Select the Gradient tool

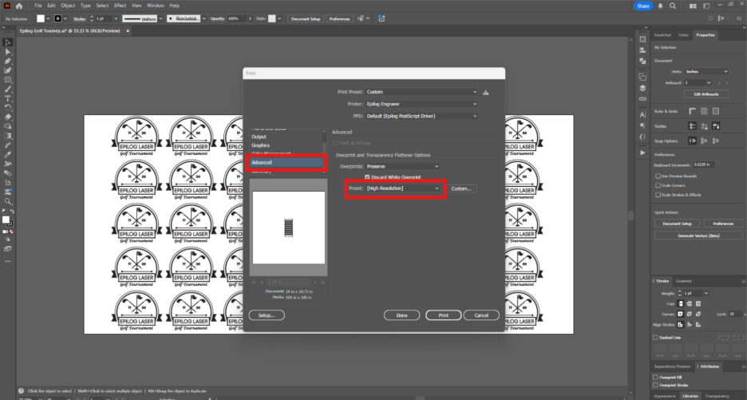8,136
